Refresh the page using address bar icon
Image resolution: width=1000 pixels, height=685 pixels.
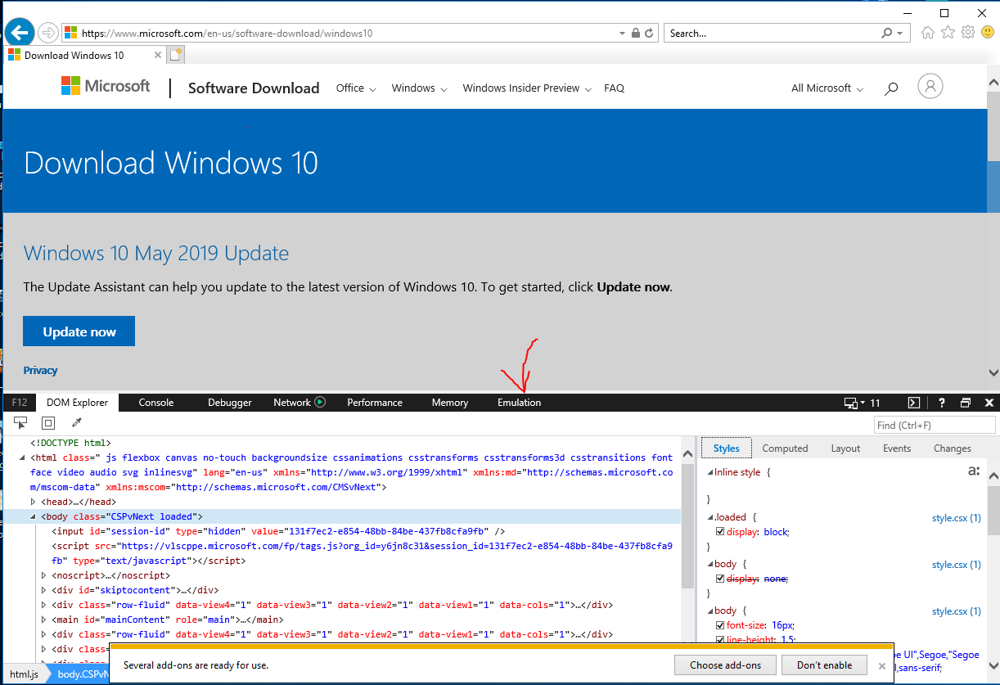tap(649, 34)
